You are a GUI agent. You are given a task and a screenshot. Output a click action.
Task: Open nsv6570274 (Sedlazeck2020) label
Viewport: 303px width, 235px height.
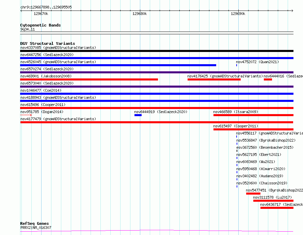click(47, 69)
